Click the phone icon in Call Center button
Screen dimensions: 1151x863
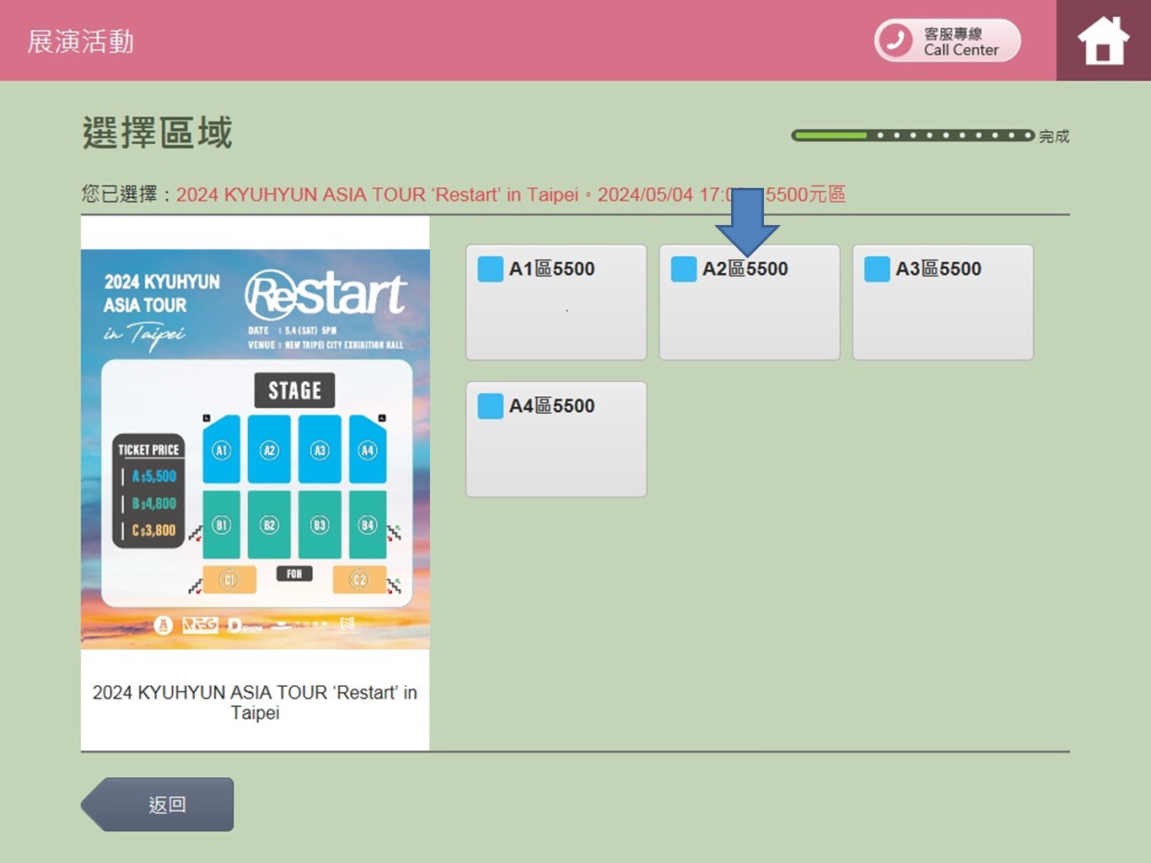click(896, 40)
